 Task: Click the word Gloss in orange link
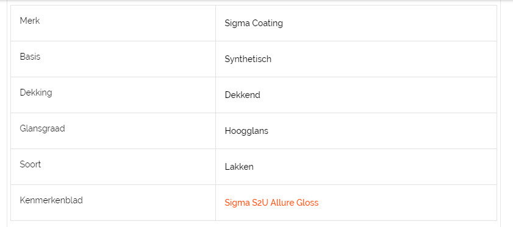click(307, 203)
